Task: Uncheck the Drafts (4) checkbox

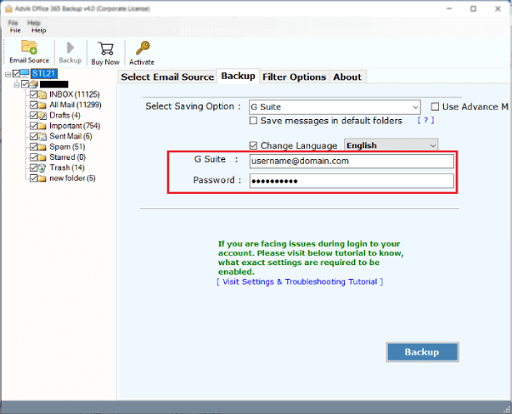Action: tap(34, 116)
